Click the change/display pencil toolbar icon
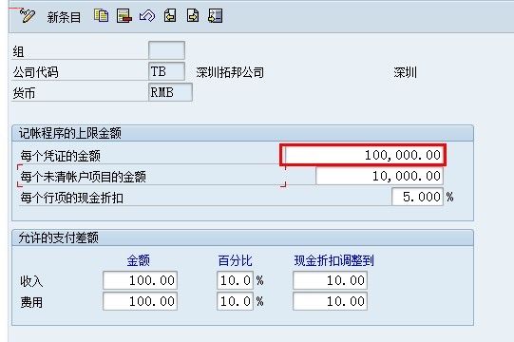The image size is (514, 342). click(27, 16)
